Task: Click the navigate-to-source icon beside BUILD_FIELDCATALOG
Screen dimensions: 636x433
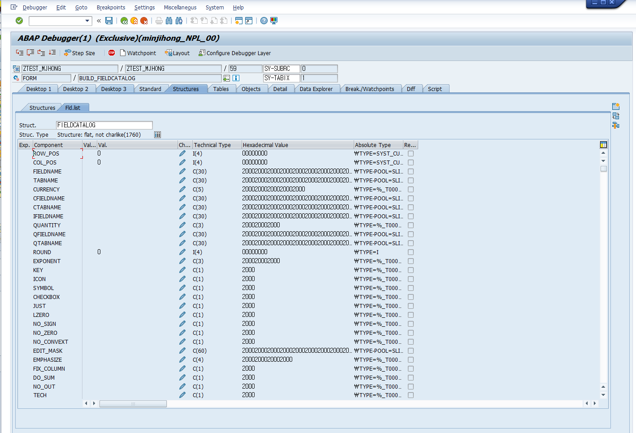Action: [x=226, y=78]
